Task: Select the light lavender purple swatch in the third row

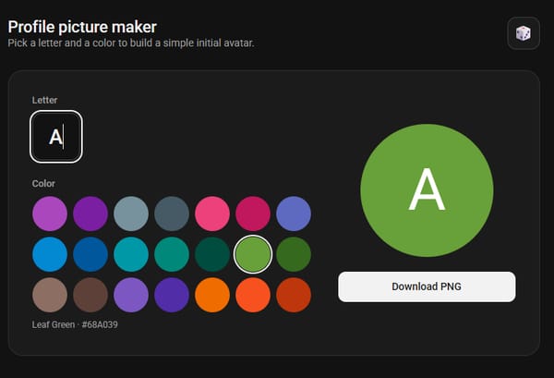Action: pos(131,295)
